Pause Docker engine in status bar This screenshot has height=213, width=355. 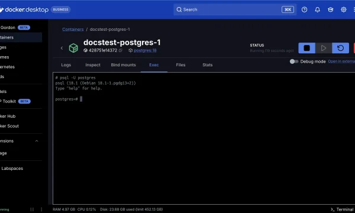tap(32, 209)
